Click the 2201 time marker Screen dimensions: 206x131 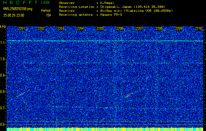21,28
